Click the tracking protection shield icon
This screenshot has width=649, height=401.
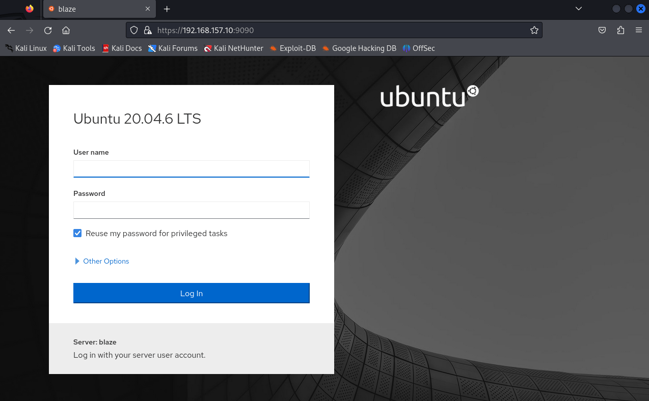[134, 30]
